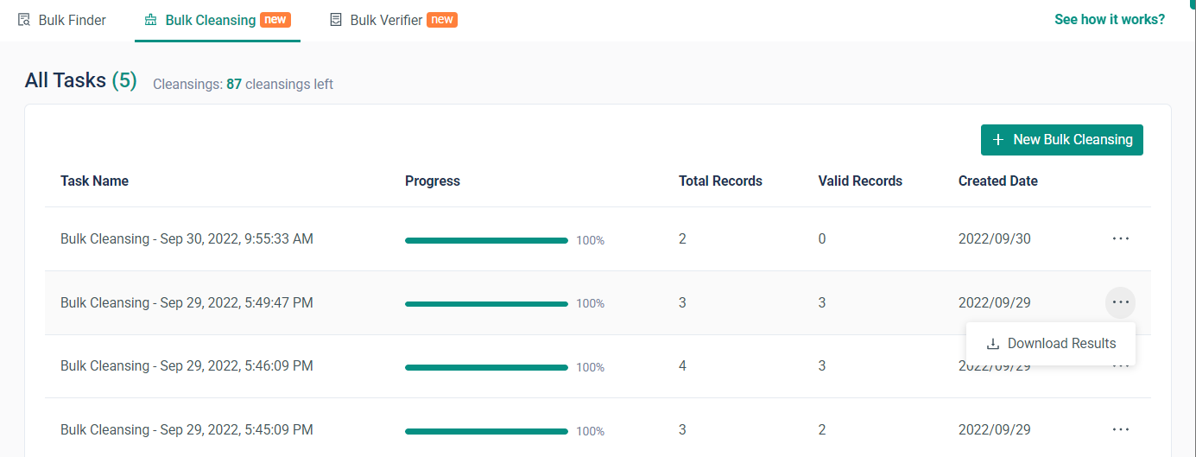Click the Task Name column header
The image size is (1196, 457).
(94, 181)
